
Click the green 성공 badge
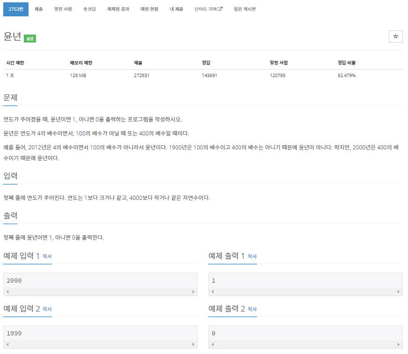click(x=30, y=38)
